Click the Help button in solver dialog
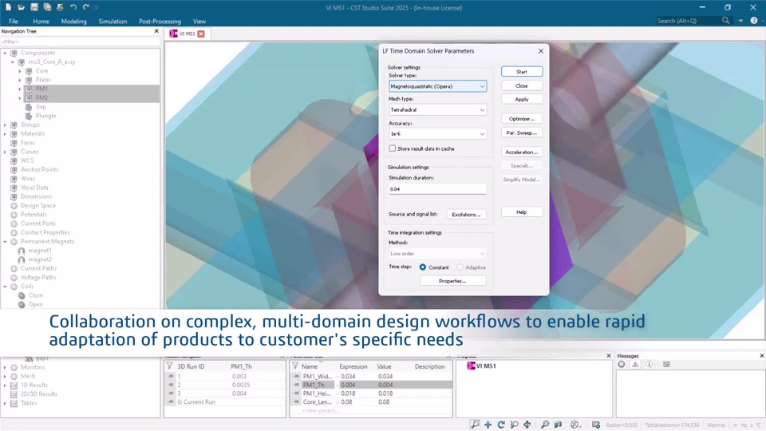This screenshot has width=766, height=431. pos(522,212)
